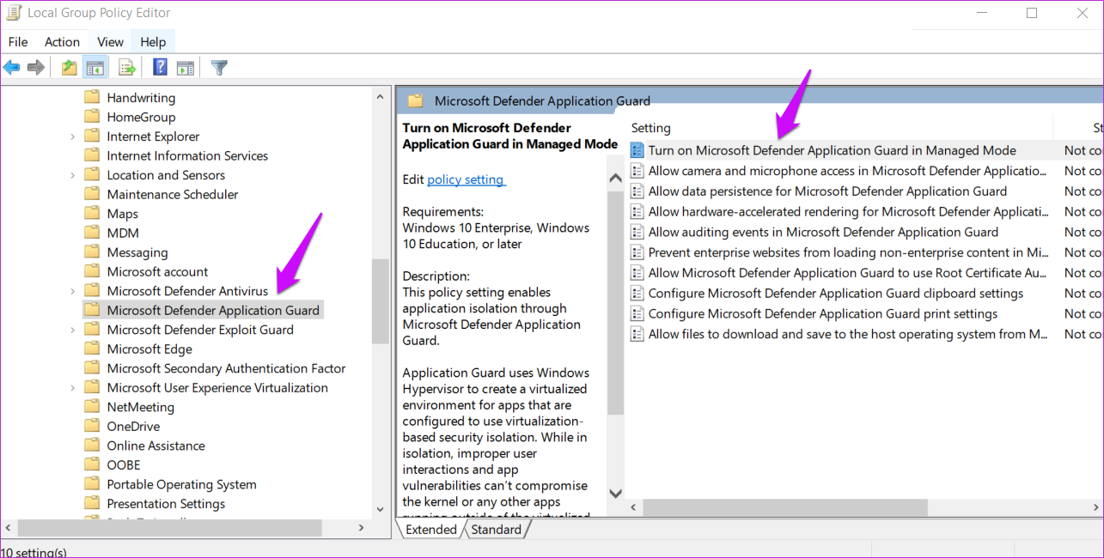The height and width of the screenshot is (558, 1104).
Task: Expand the Microsoft Edge tree node
Action: click(x=72, y=349)
